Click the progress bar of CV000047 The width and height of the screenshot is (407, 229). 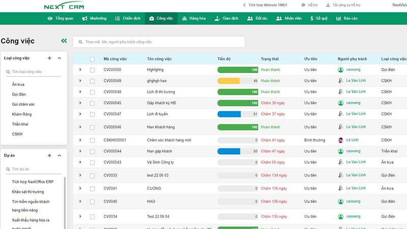click(238, 114)
